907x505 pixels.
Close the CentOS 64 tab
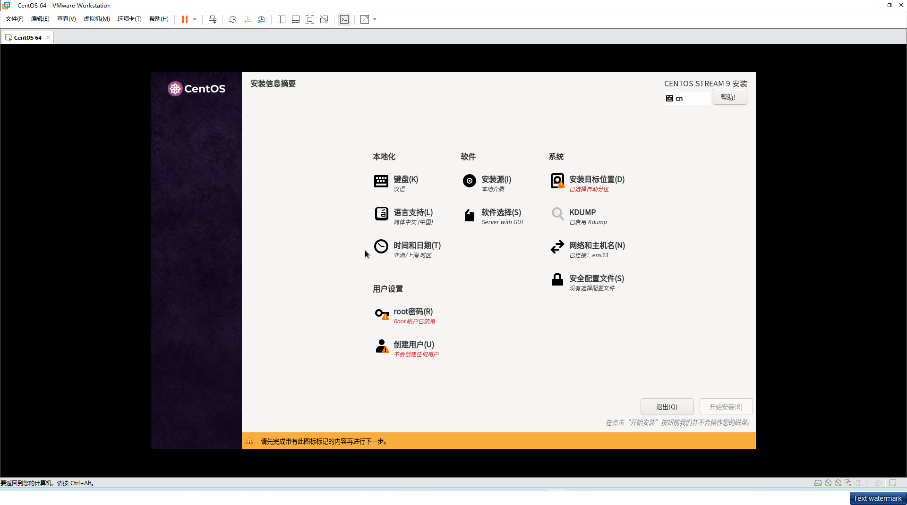48,38
